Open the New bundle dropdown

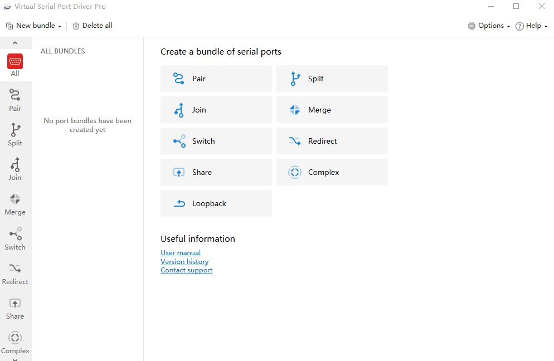click(x=34, y=26)
